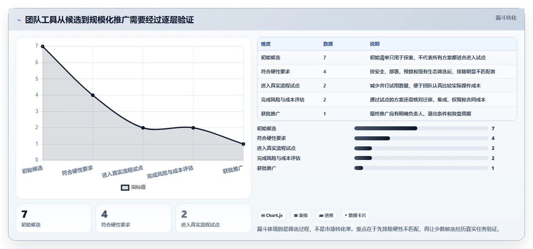Click the chart point for 初始候选

click(43, 47)
